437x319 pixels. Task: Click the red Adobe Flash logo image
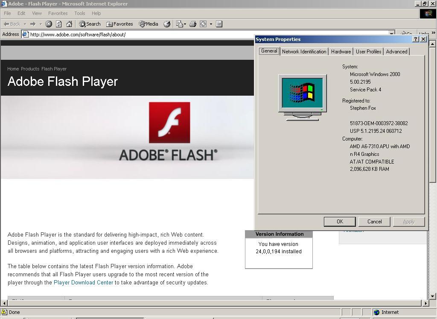[169, 123]
